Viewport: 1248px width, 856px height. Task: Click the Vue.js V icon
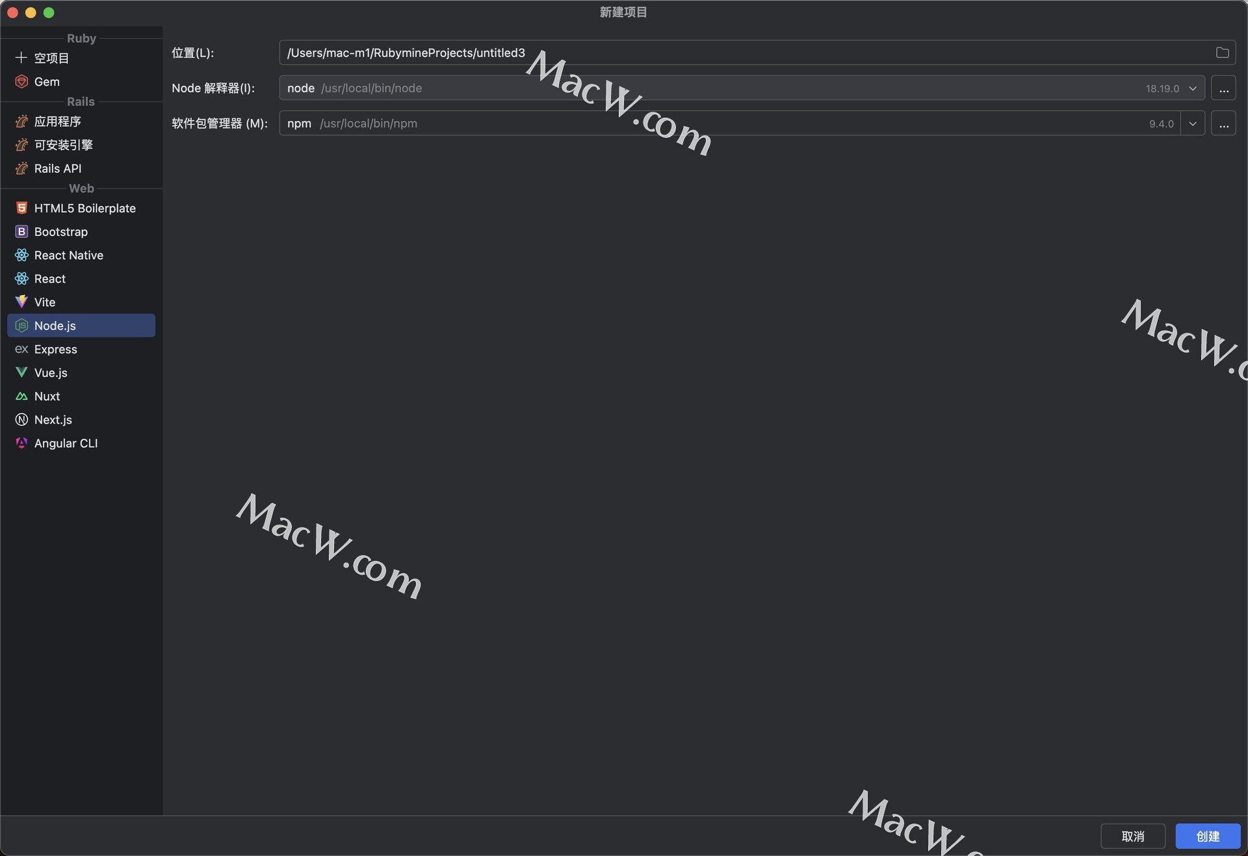tap(21, 372)
